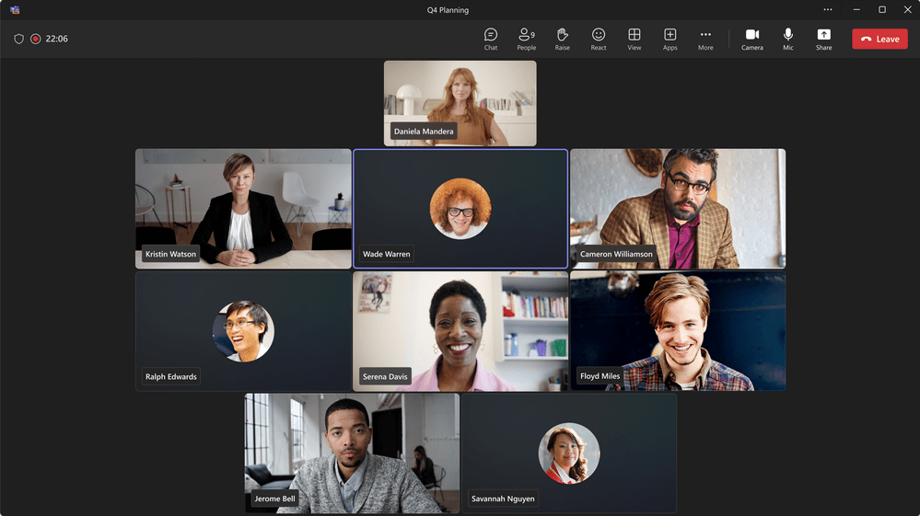Select Jerome Bell's video tile
Viewport: 920px width, 516px height.
[x=351, y=451]
